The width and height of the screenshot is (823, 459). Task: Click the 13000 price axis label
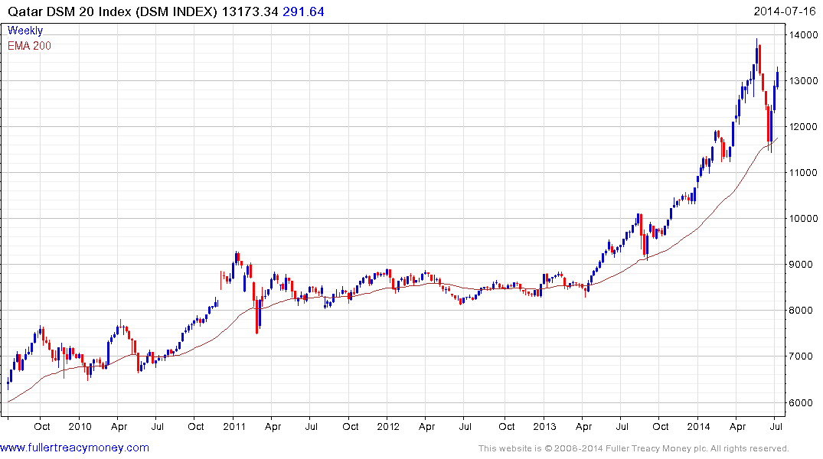804,81
